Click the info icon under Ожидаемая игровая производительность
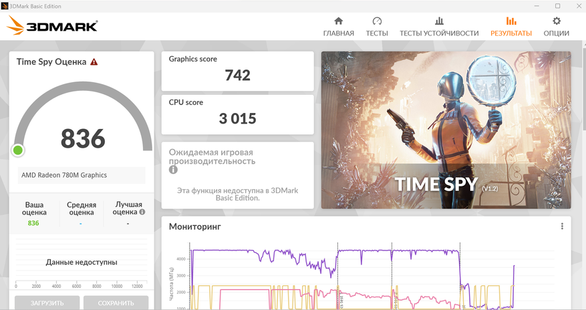This screenshot has height=310, width=586. tap(173, 170)
